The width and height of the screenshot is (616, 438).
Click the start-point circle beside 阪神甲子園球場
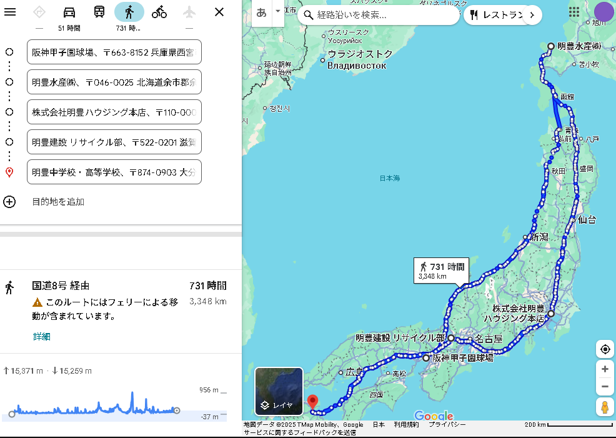(x=9, y=52)
